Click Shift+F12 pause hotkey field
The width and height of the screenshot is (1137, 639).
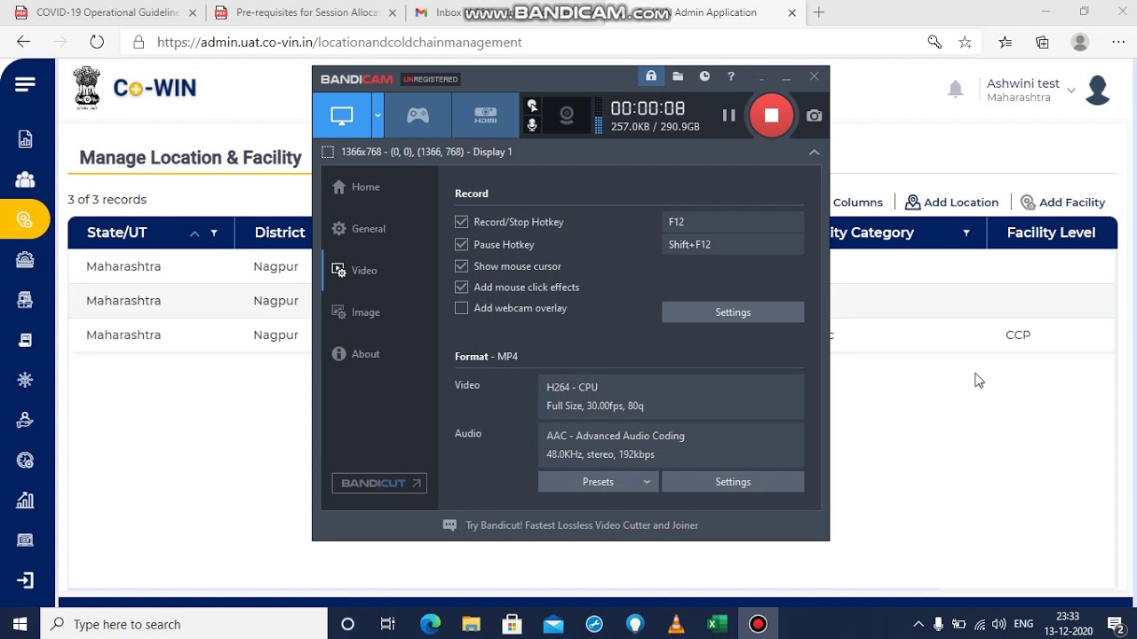pos(733,244)
